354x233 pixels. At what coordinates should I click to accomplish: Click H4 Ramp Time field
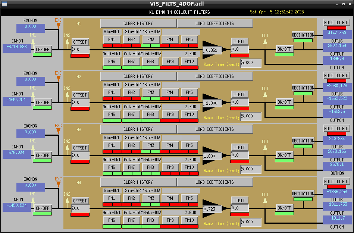[x=251, y=222]
